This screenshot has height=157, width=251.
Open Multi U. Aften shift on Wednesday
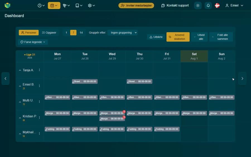pos(112,97)
